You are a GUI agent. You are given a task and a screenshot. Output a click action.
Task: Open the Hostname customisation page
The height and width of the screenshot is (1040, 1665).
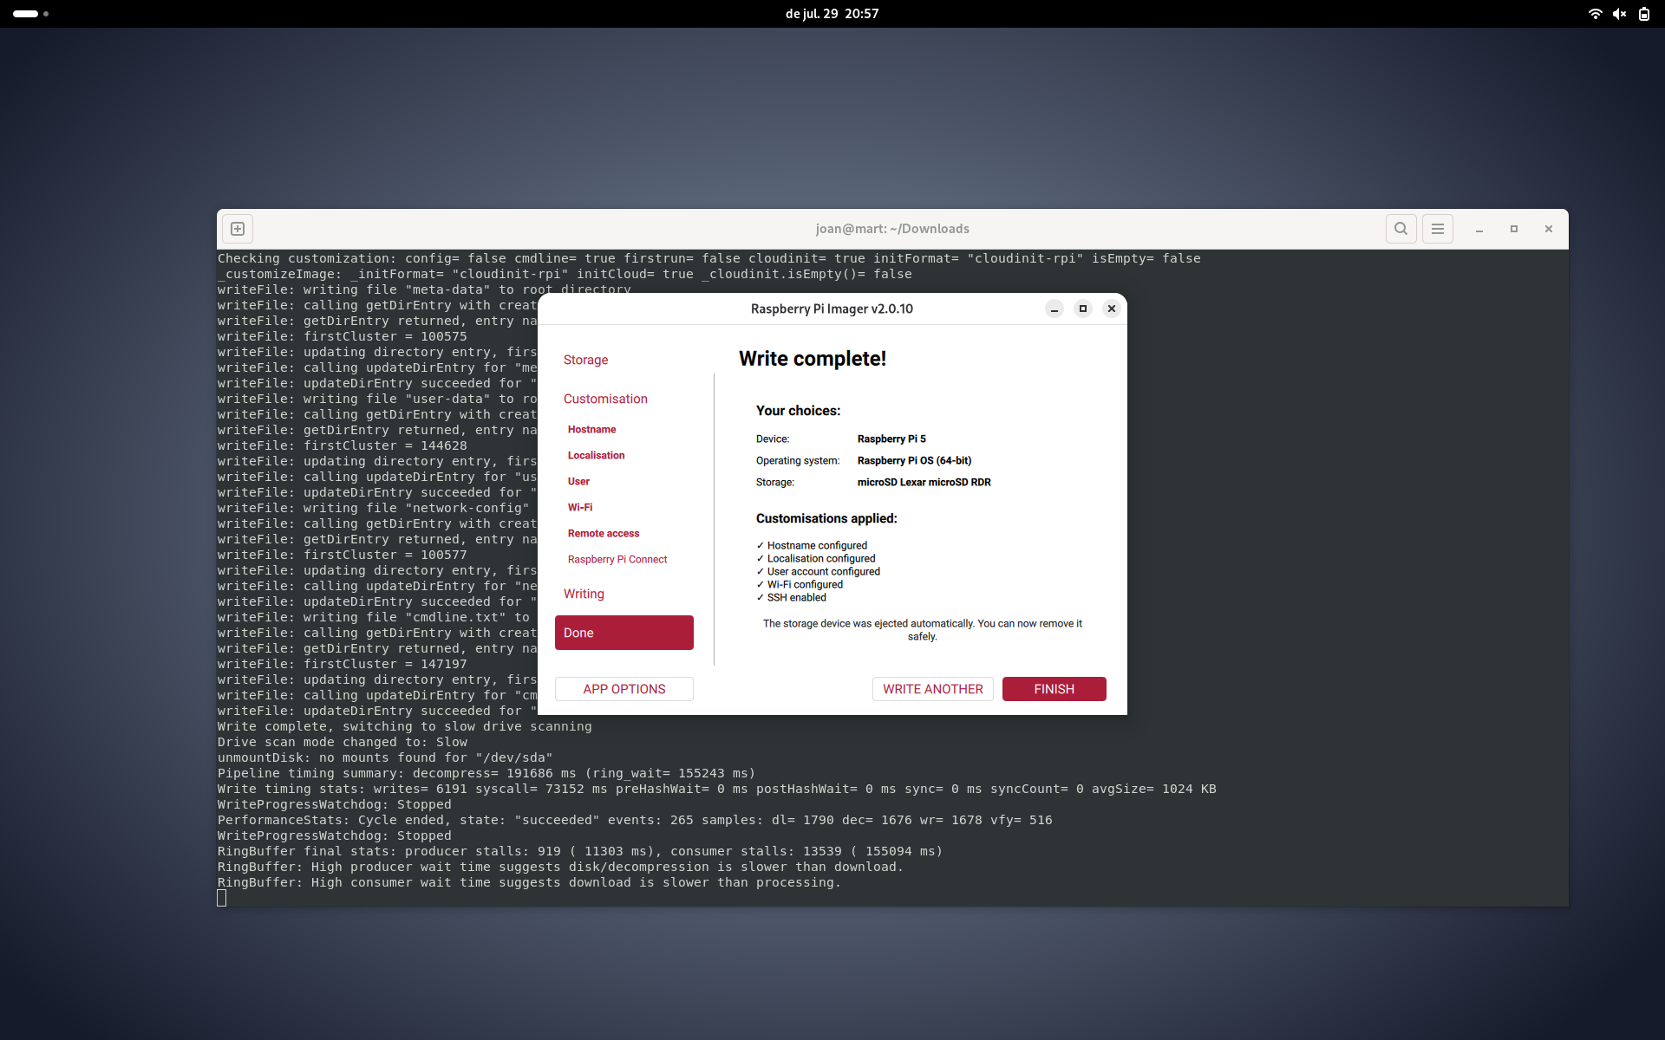[x=591, y=430]
